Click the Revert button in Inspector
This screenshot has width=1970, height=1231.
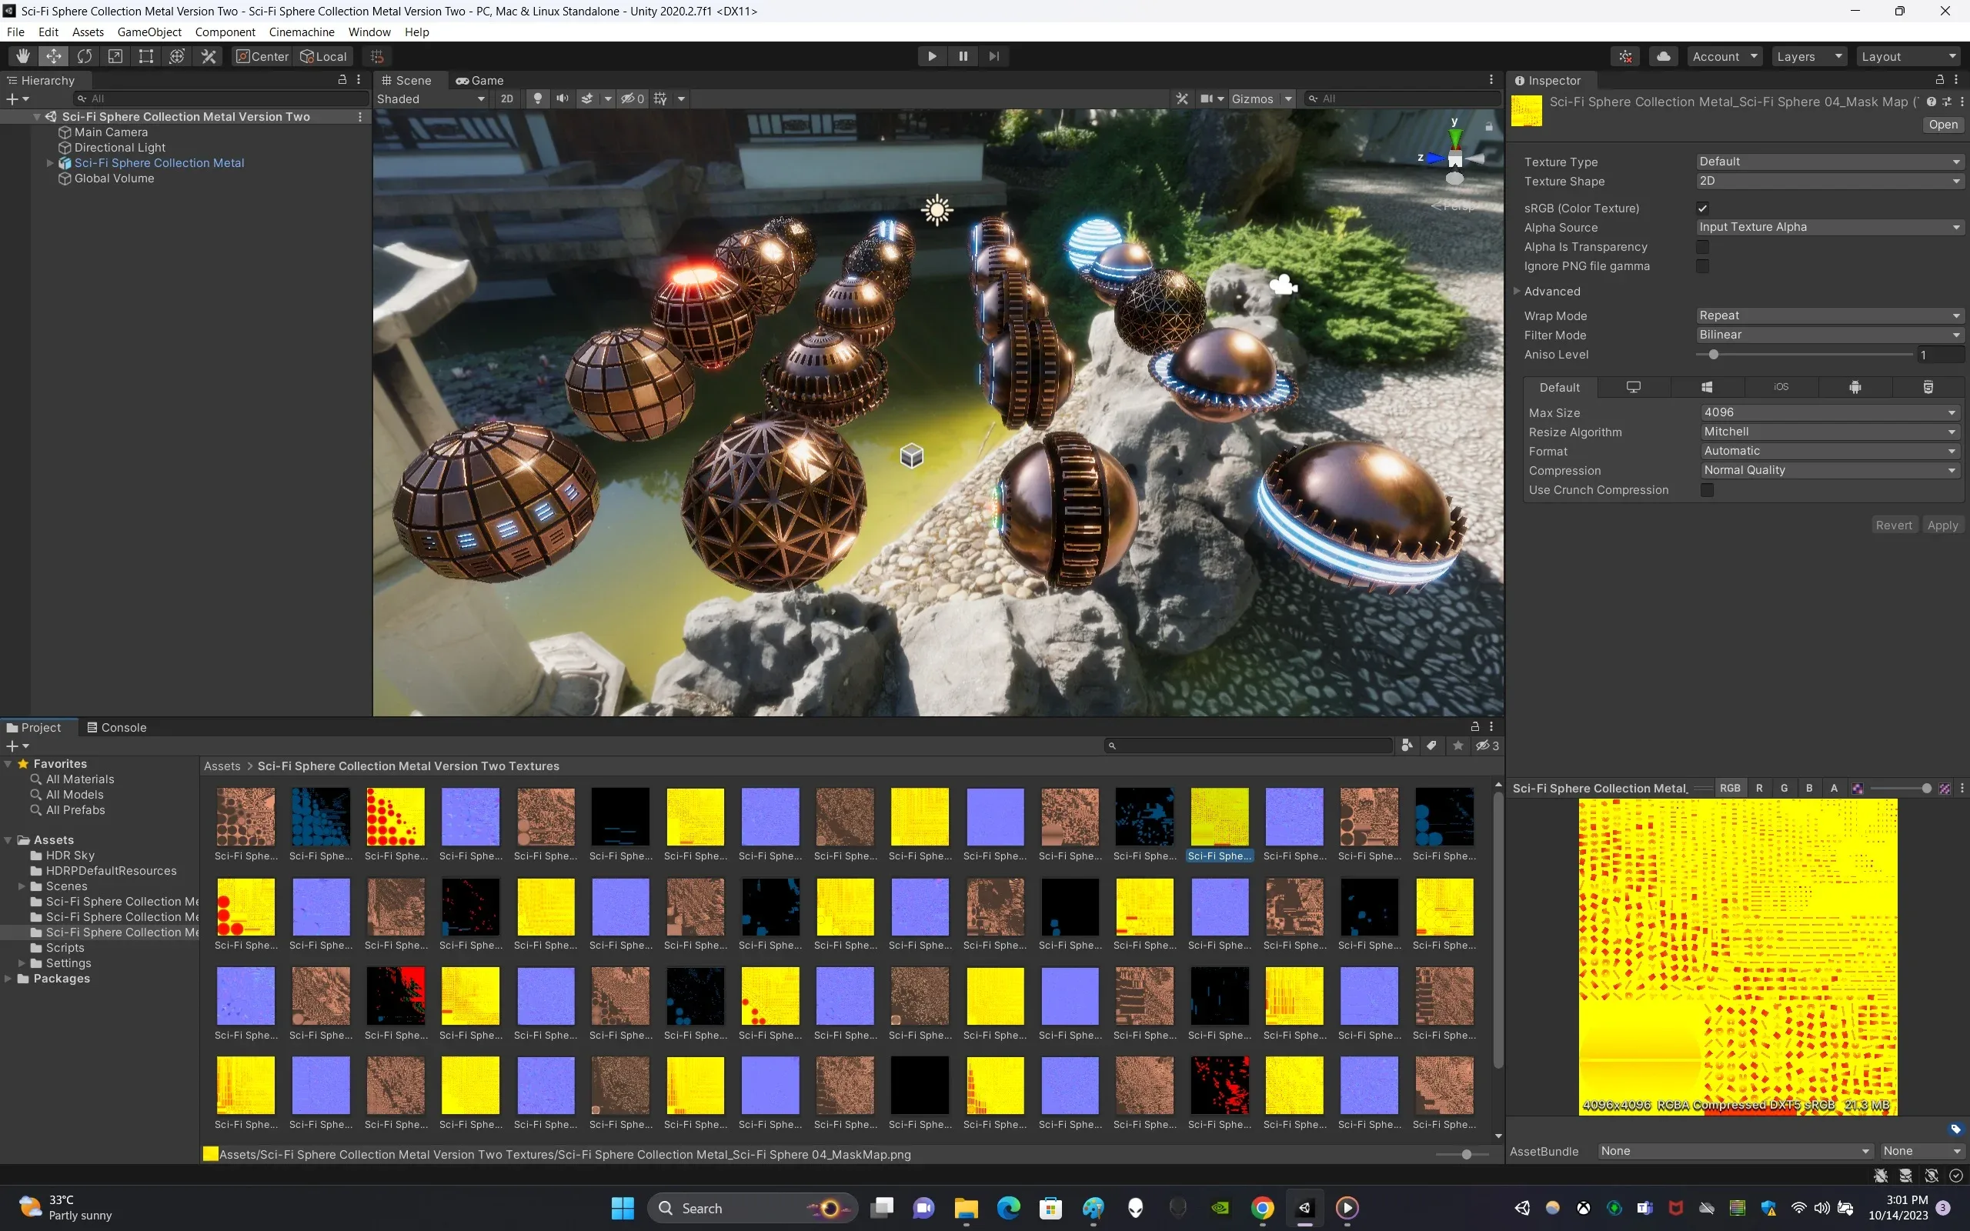point(1895,525)
